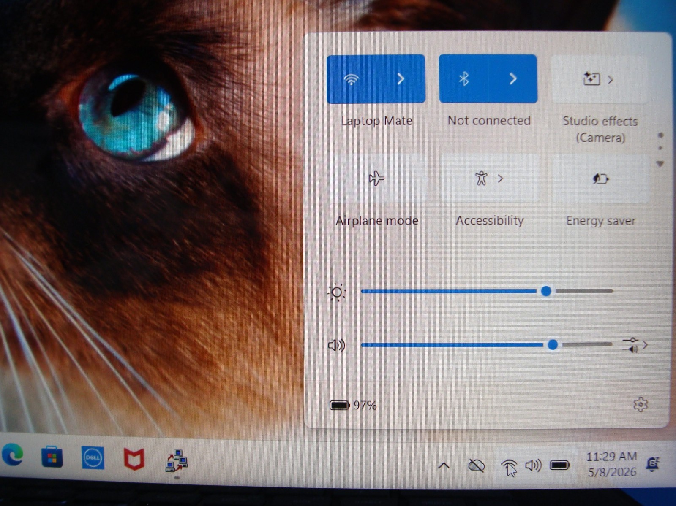Image resolution: width=676 pixels, height=506 pixels.
Task: Turn on Energy saver tile
Action: point(600,179)
